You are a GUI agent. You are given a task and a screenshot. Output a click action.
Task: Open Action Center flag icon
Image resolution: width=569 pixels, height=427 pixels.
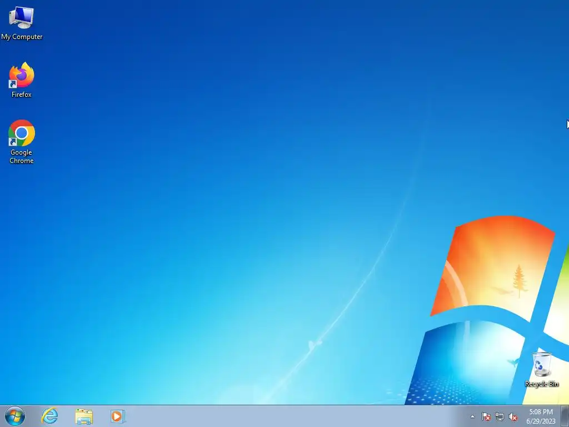click(486, 416)
